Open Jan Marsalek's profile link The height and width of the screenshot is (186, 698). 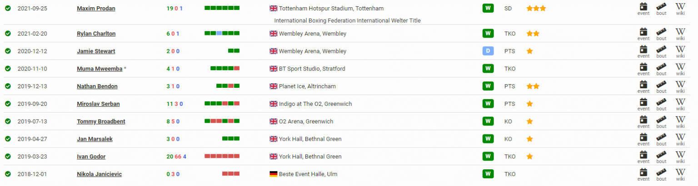pyautogui.click(x=95, y=139)
